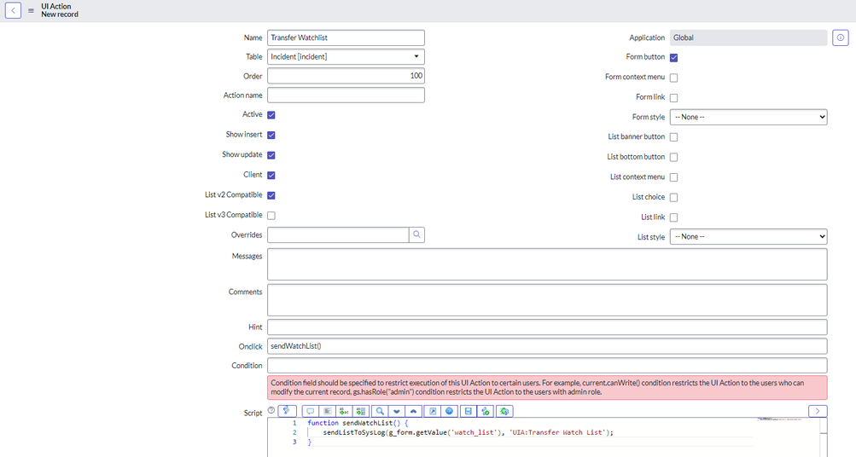Image resolution: width=856 pixels, height=457 pixels.
Task: Open the Script field help icon
Action: tap(271, 410)
